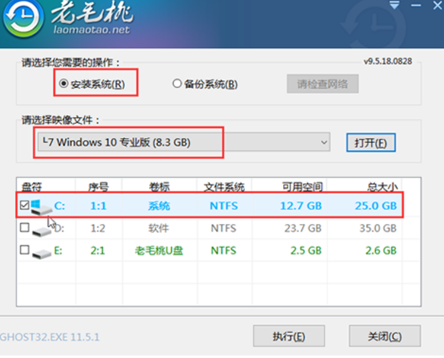This screenshot has width=444, height=358.
Task: Click the Laomaotao clock logo icon
Action: pos(23,18)
